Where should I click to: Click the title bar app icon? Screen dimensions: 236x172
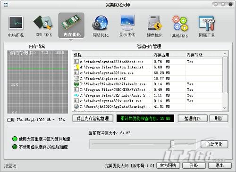tap(6, 5)
